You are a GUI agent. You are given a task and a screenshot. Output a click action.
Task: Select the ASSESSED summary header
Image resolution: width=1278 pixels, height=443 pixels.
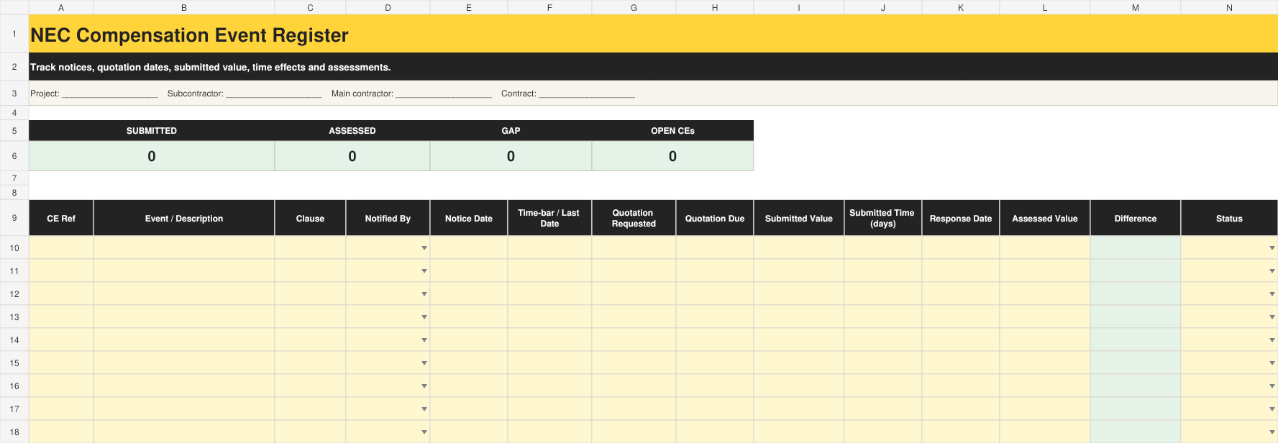[352, 131]
